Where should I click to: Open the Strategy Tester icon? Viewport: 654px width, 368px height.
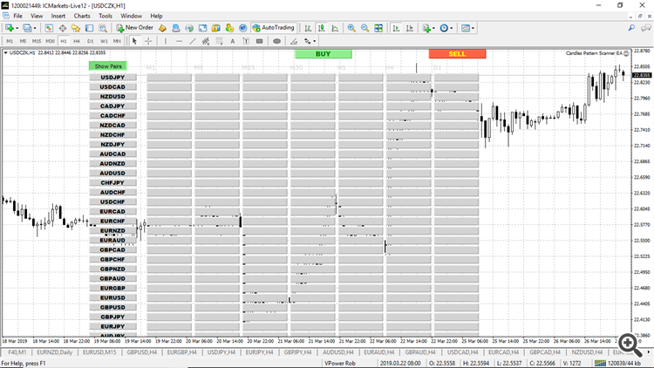coord(103,28)
